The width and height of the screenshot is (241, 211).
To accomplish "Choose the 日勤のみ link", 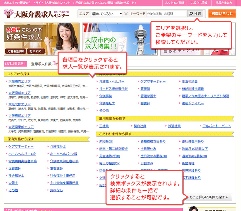I will [147, 163].
